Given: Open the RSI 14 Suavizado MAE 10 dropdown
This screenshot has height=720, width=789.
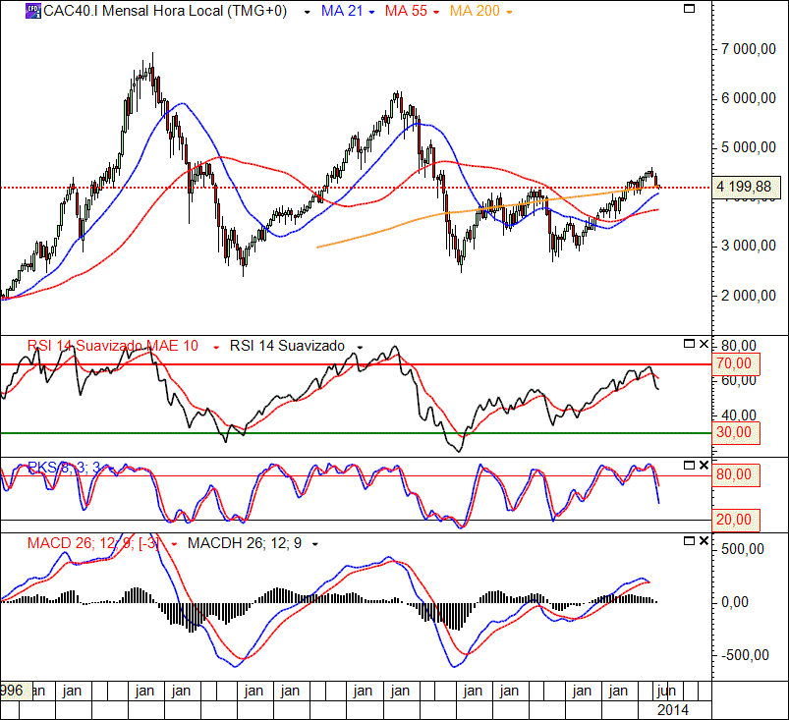Looking at the screenshot, I should [x=216, y=347].
